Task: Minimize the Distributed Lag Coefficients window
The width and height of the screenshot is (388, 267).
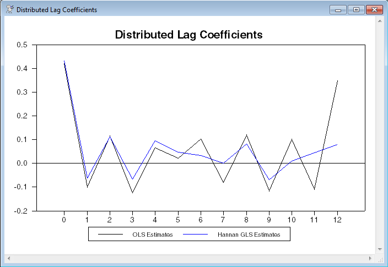Action: (337, 10)
